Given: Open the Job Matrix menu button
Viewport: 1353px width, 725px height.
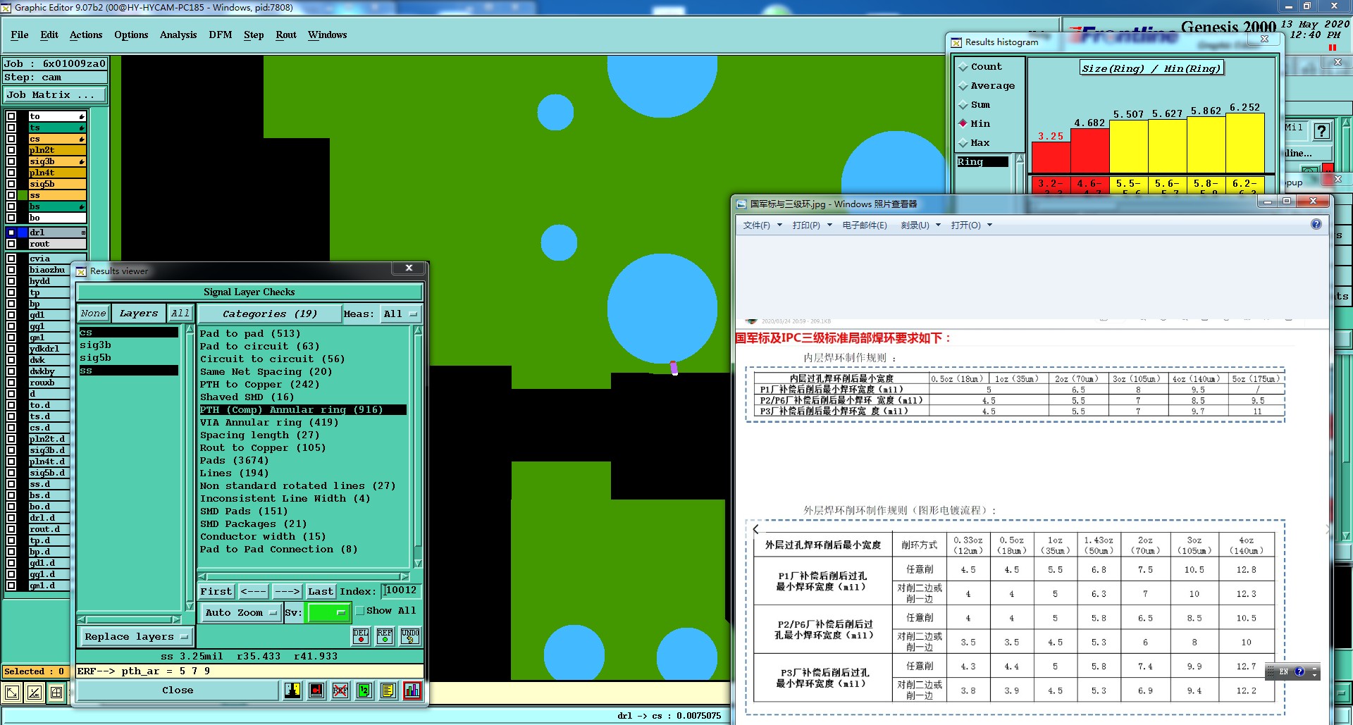Looking at the screenshot, I should (55, 94).
